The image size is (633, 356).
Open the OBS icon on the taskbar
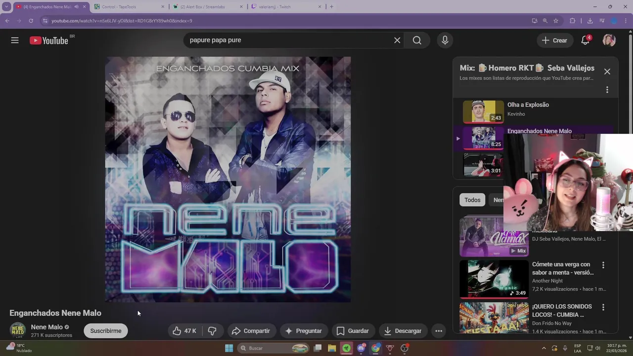click(x=405, y=348)
